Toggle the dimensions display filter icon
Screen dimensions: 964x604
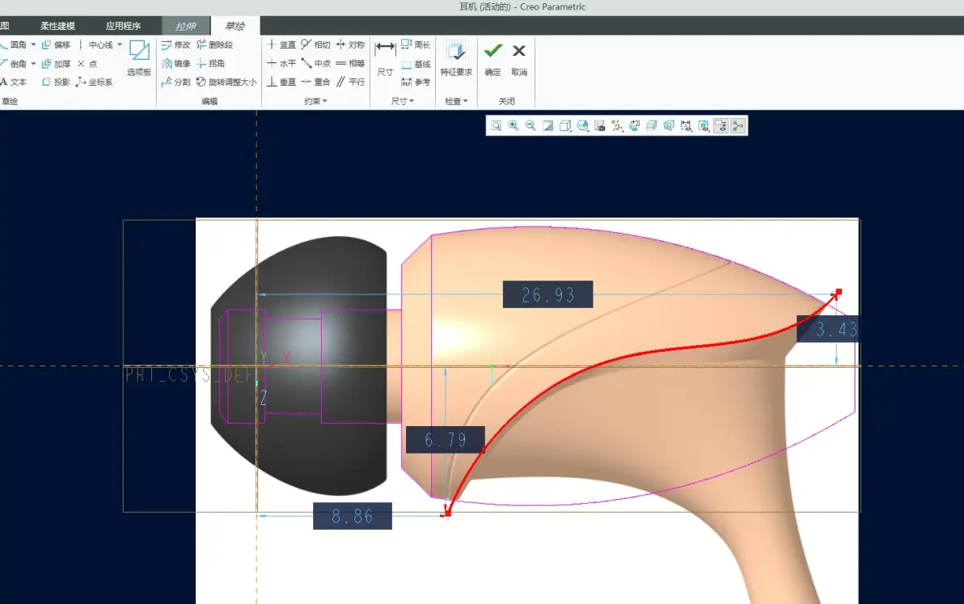pyautogui.click(x=686, y=125)
